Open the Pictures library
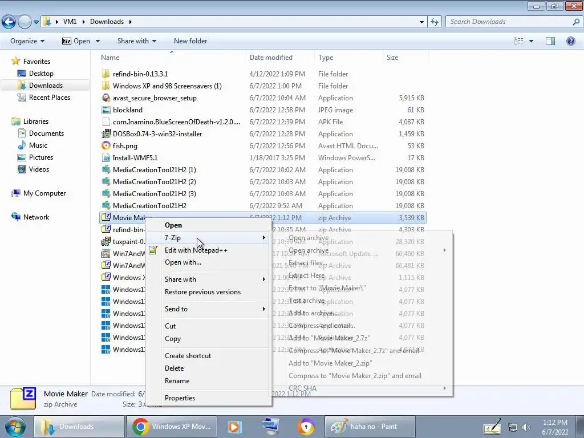Screen dimensions: 584x438 click(x=41, y=157)
